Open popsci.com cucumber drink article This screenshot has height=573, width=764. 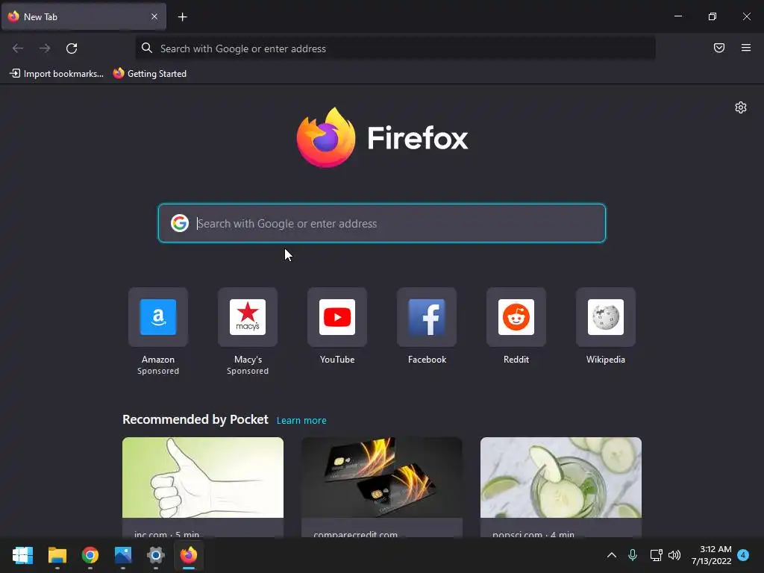561,487
